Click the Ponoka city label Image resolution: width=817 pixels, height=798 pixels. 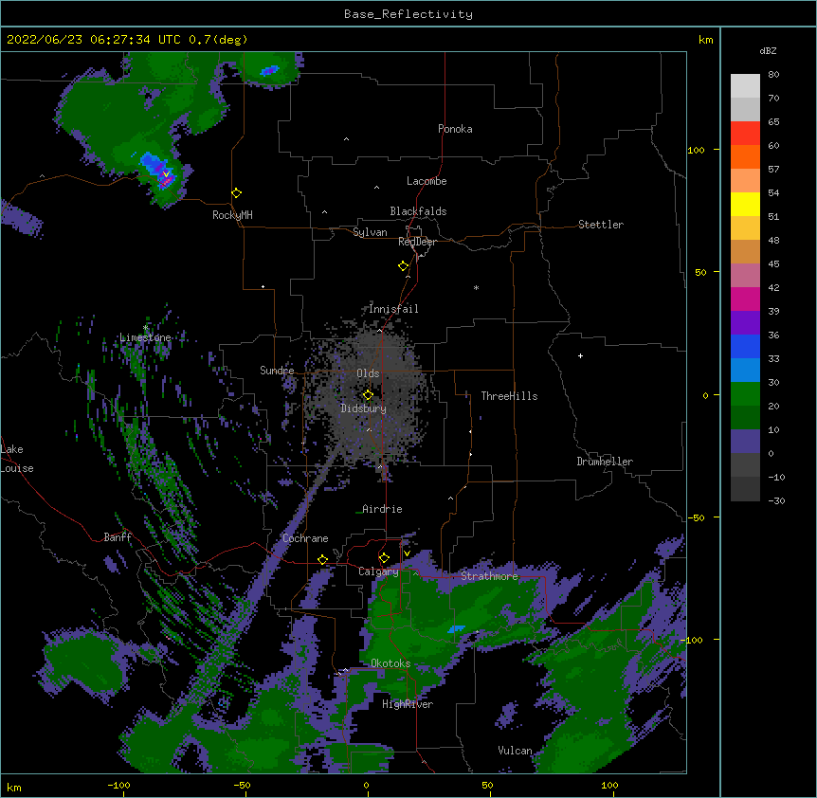click(455, 129)
